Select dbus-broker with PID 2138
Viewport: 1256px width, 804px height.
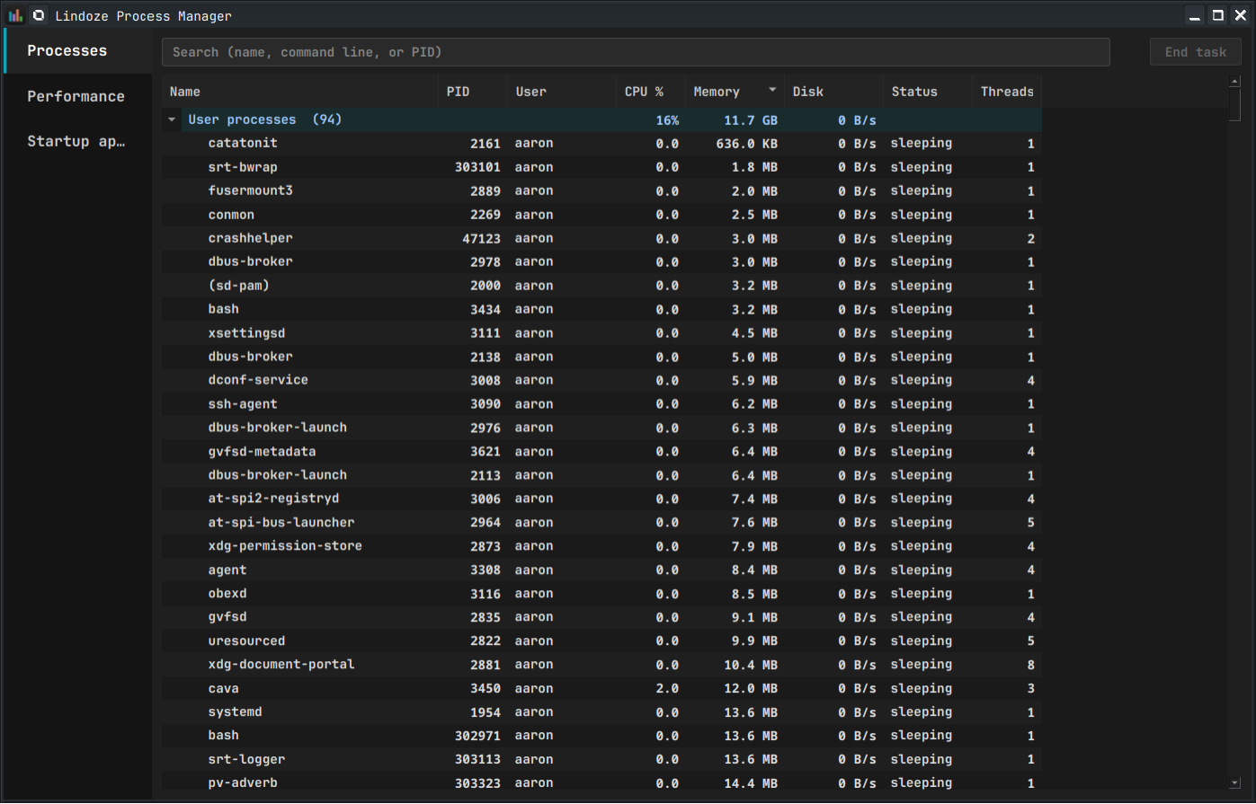click(601, 357)
